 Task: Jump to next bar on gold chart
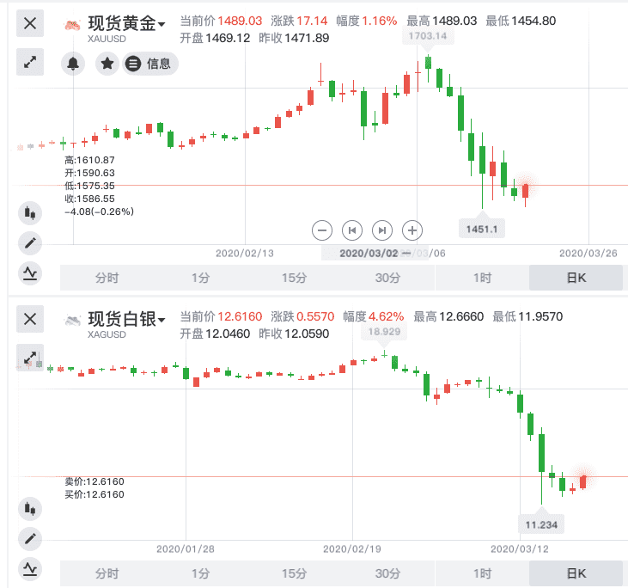point(382,230)
